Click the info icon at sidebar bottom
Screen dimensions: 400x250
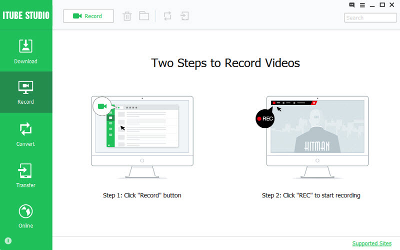[x=8, y=241]
